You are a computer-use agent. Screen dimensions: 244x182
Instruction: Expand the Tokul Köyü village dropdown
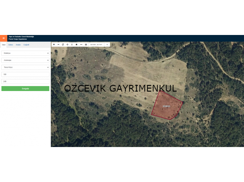25,67
